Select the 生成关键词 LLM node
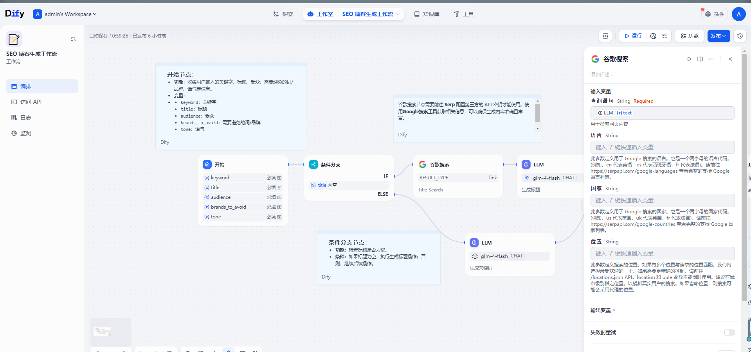Viewport: 751px width, 352px height. click(510, 254)
